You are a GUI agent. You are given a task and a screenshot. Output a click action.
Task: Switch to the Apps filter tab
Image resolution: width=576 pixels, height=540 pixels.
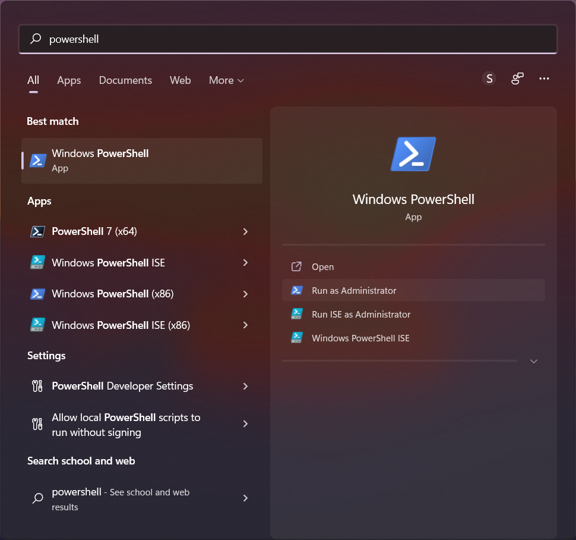point(69,80)
